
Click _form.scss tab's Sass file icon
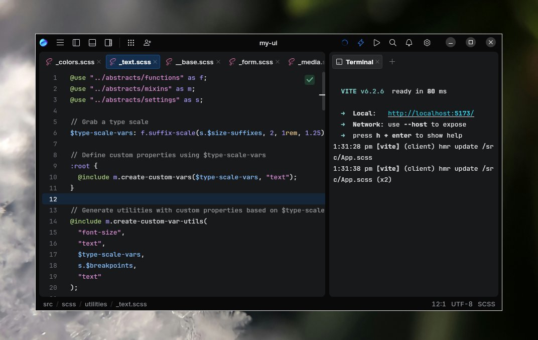tap(232, 62)
